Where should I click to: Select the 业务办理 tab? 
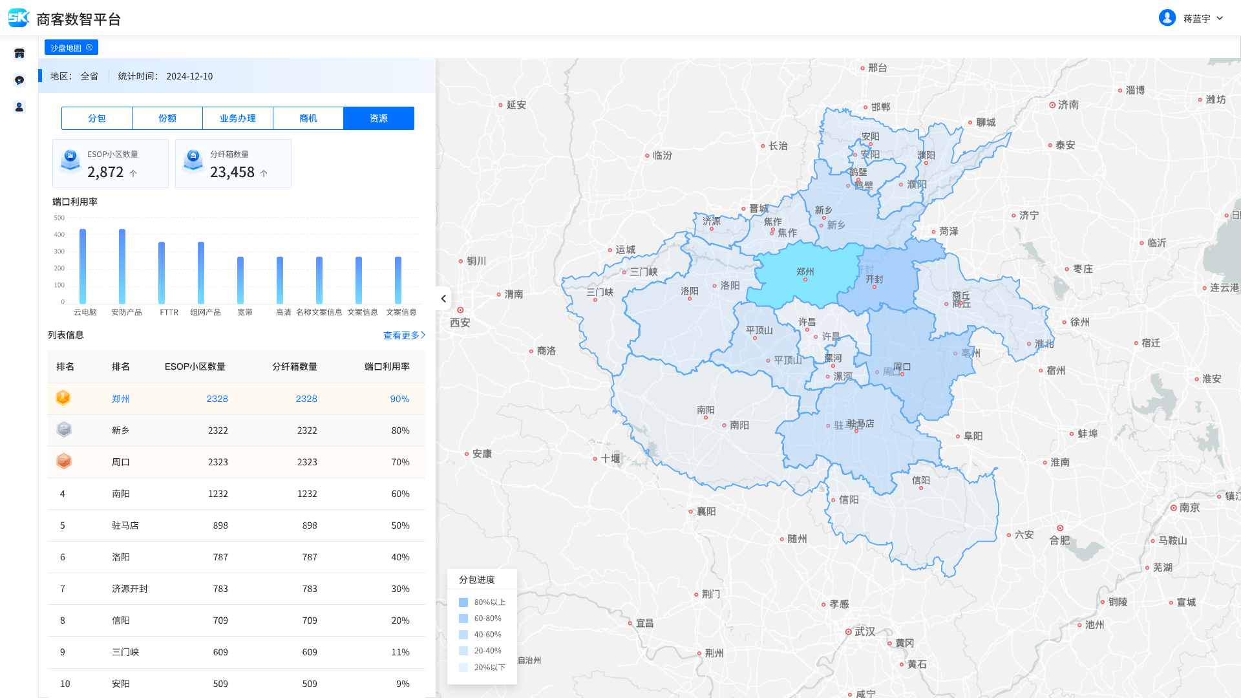[238, 118]
